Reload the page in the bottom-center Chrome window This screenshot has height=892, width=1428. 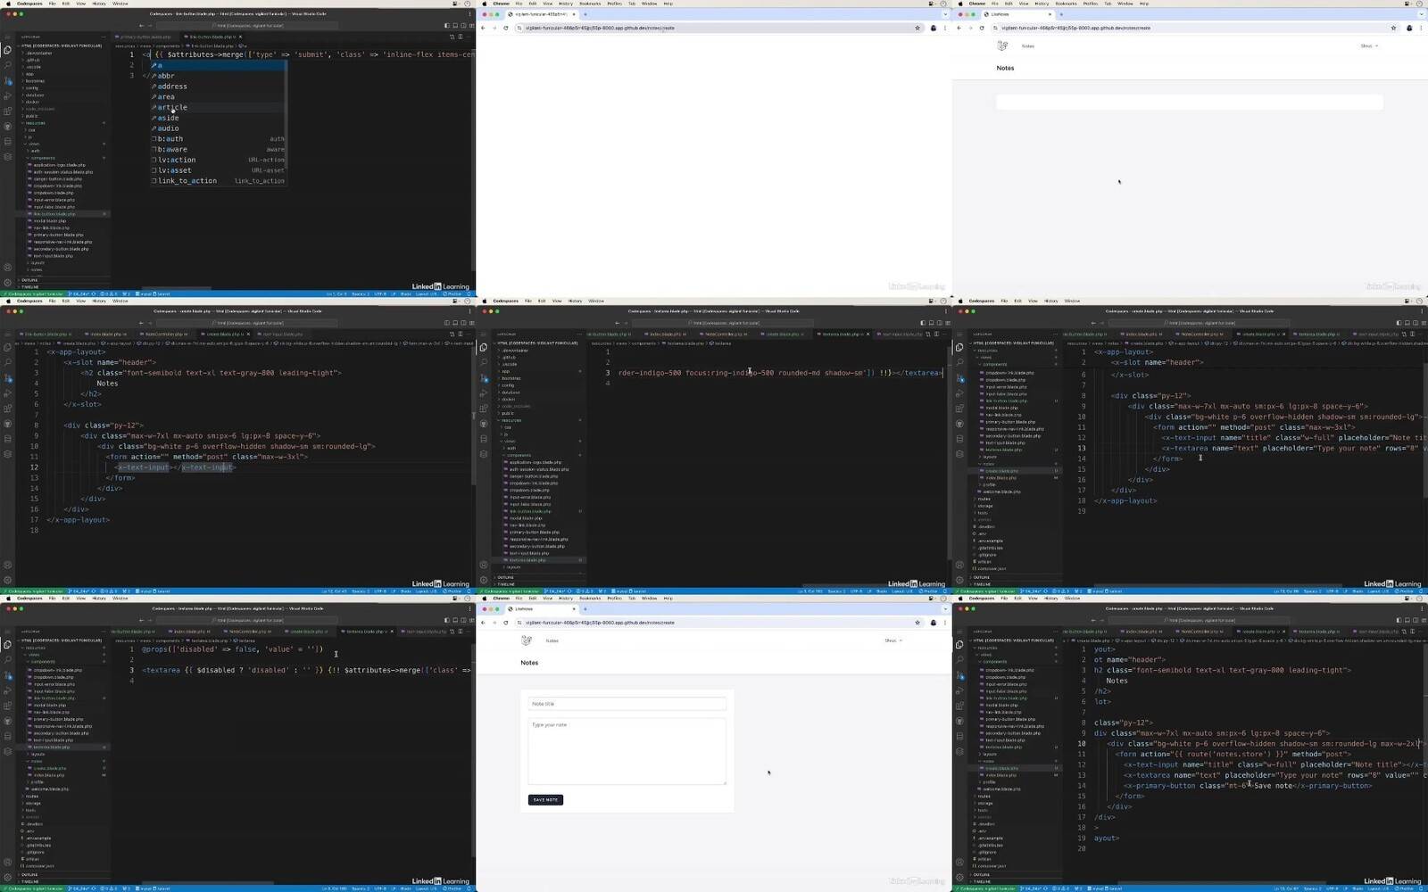click(x=505, y=623)
